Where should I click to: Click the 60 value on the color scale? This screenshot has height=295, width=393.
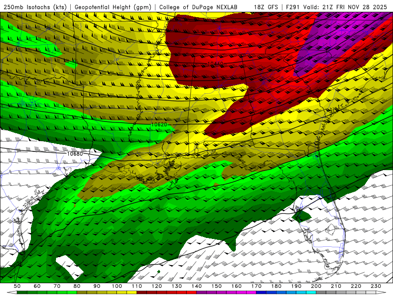(x=37, y=286)
